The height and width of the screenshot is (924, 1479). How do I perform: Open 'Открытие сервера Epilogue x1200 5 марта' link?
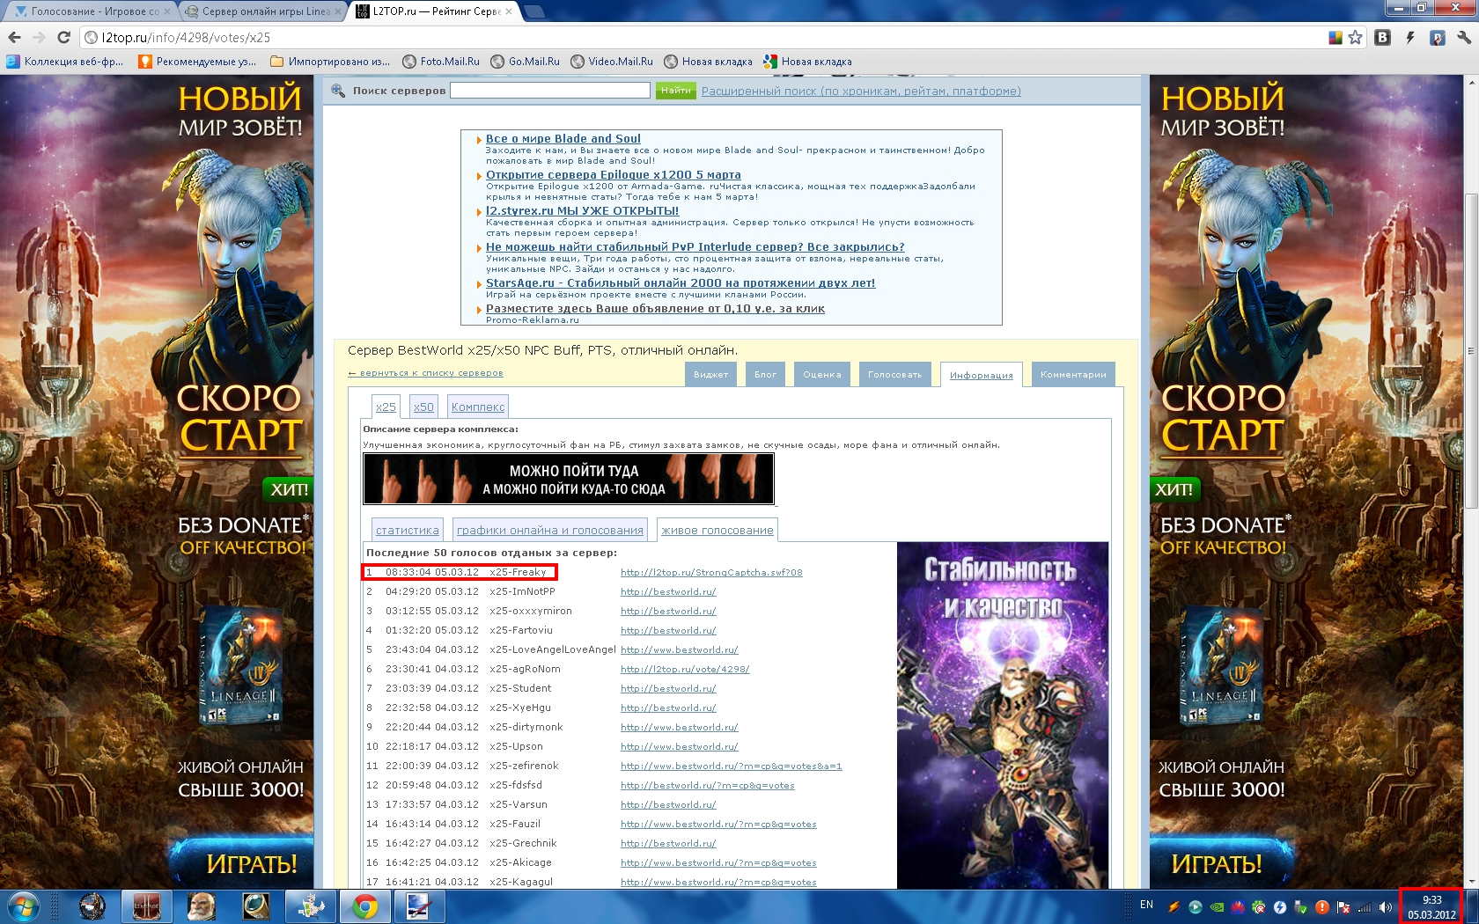614,174
